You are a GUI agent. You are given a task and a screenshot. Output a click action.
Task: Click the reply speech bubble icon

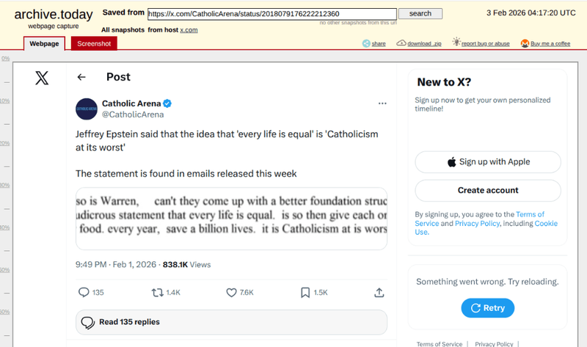(x=84, y=292)
